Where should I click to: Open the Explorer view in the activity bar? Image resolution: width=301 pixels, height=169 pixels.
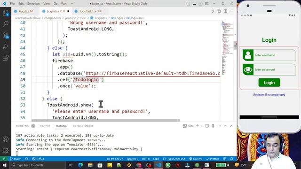6,13
